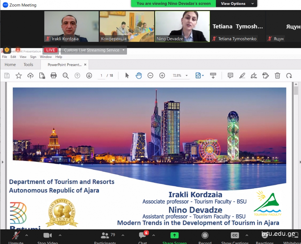Unmute the microphone
The width and height of the screenshot is (301, 244).
click(16, 236)
